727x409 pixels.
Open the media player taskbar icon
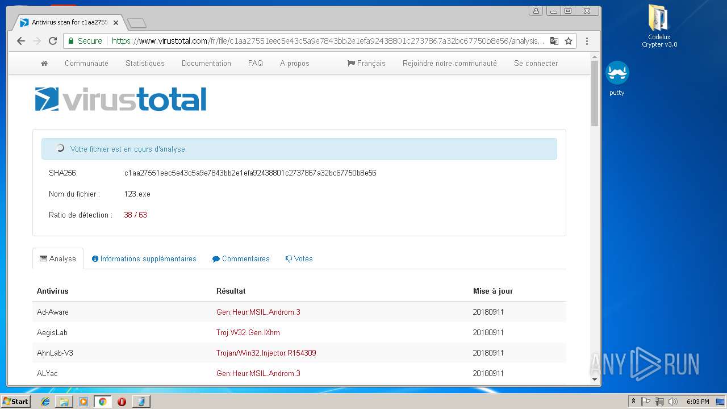[83, 402]
